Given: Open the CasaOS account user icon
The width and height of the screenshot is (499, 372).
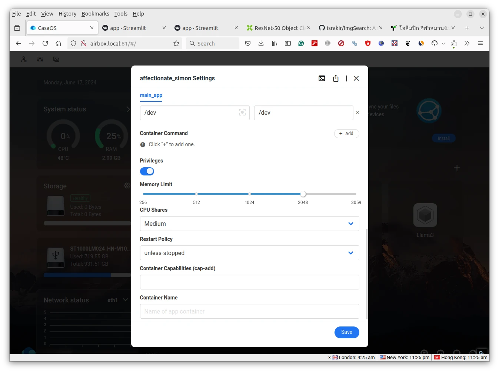Looking at the screenshot, I should click(24, 59).
